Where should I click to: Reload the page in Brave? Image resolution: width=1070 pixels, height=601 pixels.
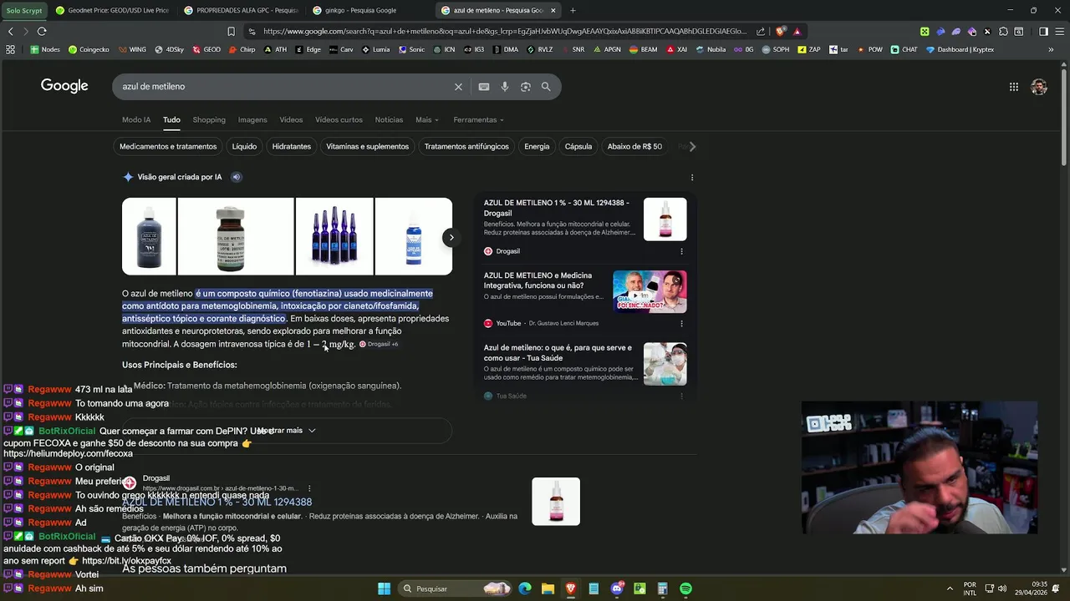pos(42,31)
